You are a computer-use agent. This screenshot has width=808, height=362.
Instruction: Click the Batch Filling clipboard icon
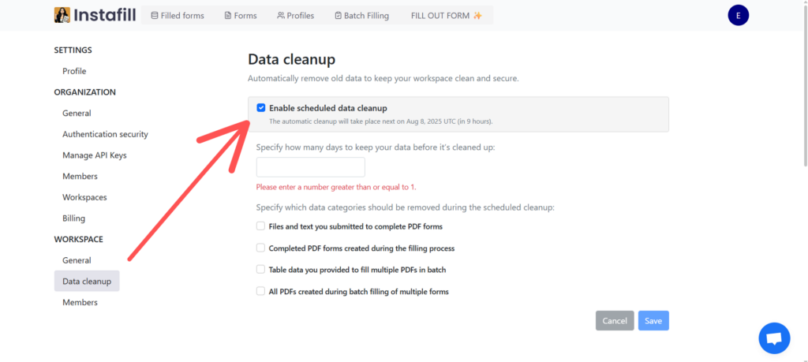pos(338,16)
